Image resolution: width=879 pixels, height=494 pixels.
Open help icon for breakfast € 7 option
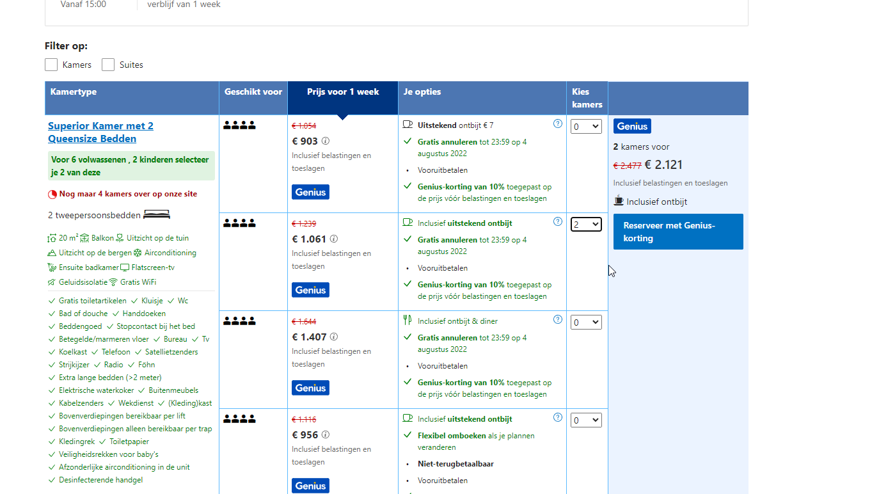tap(558, 124)
